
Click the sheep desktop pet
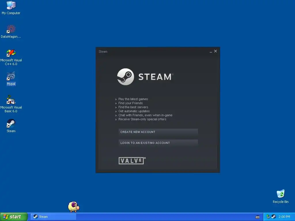click(73, 207)
